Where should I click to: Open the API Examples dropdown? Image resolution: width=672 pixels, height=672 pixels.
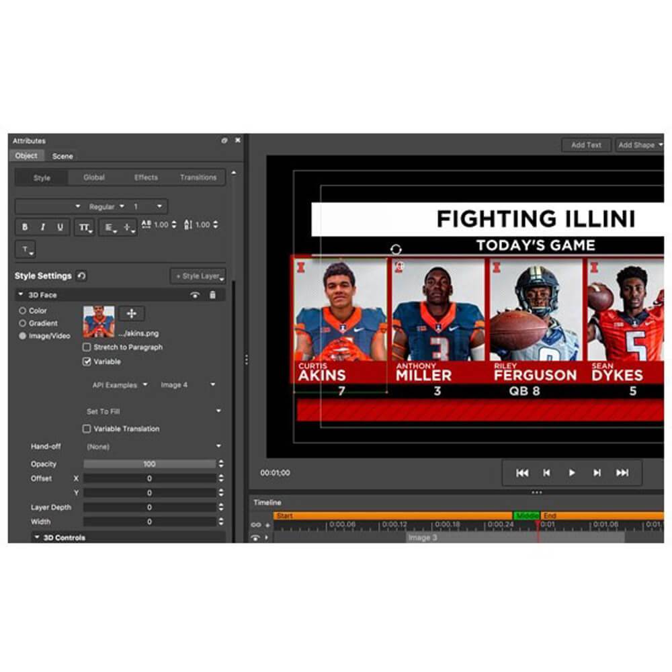[120, 385]
